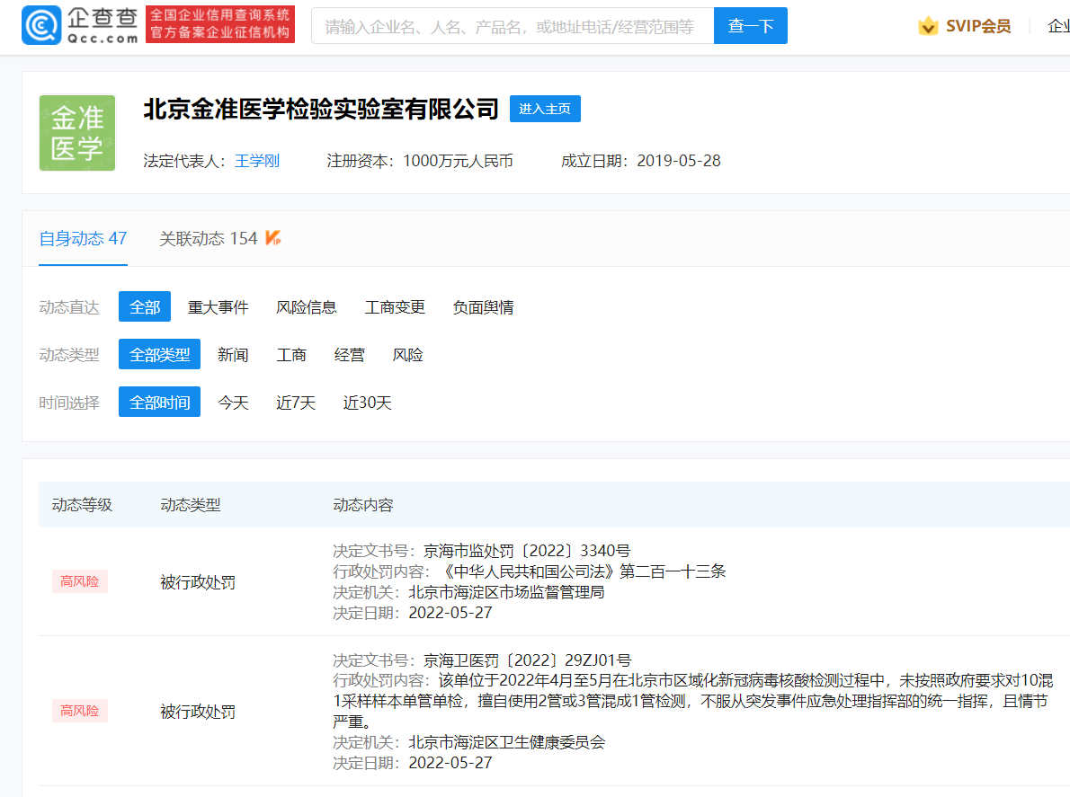Click the 动态类型 column header
The width and height of the screenshot is (1070, 797).
click(x=191, y=505)
